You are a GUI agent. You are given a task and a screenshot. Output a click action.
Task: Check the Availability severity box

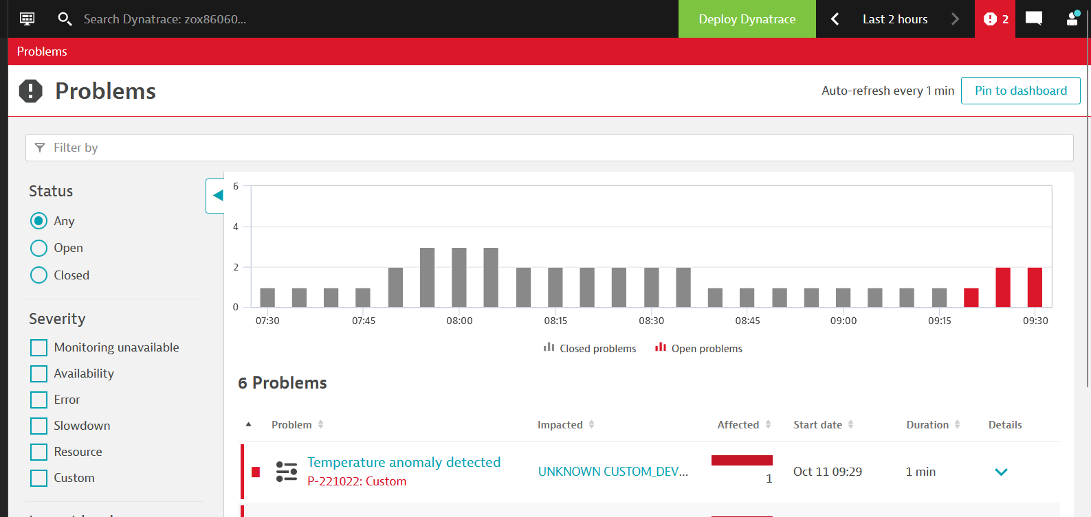[39, 374]
